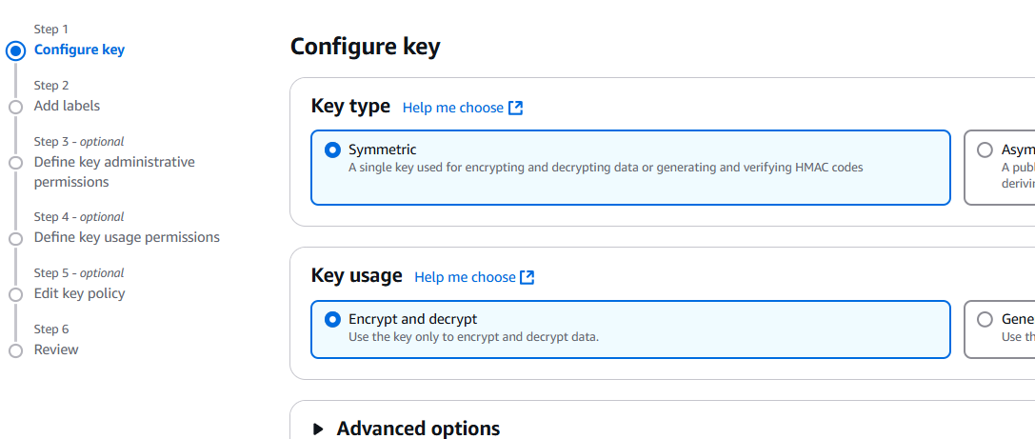Select the Asymmetric key type radio button
The image size is (1035, 439).
tap(985, 150)
